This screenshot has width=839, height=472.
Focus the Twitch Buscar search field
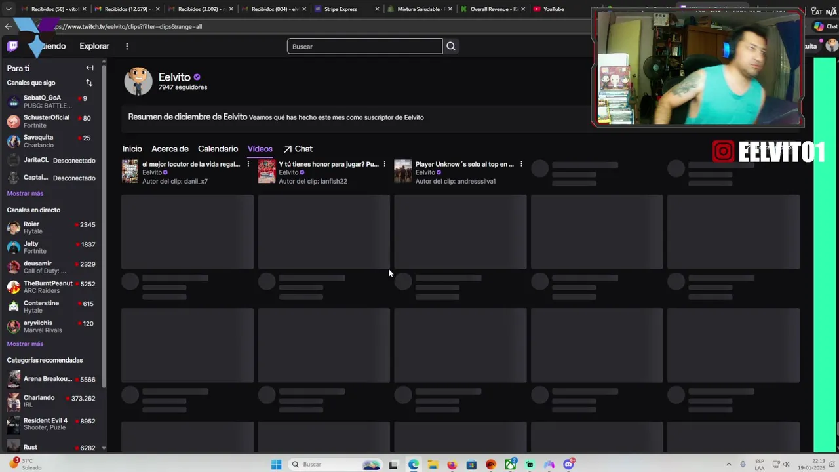[364, 46]
